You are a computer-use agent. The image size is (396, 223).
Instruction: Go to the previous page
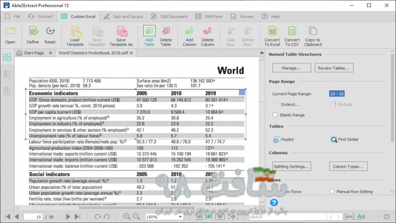point(17,217)
